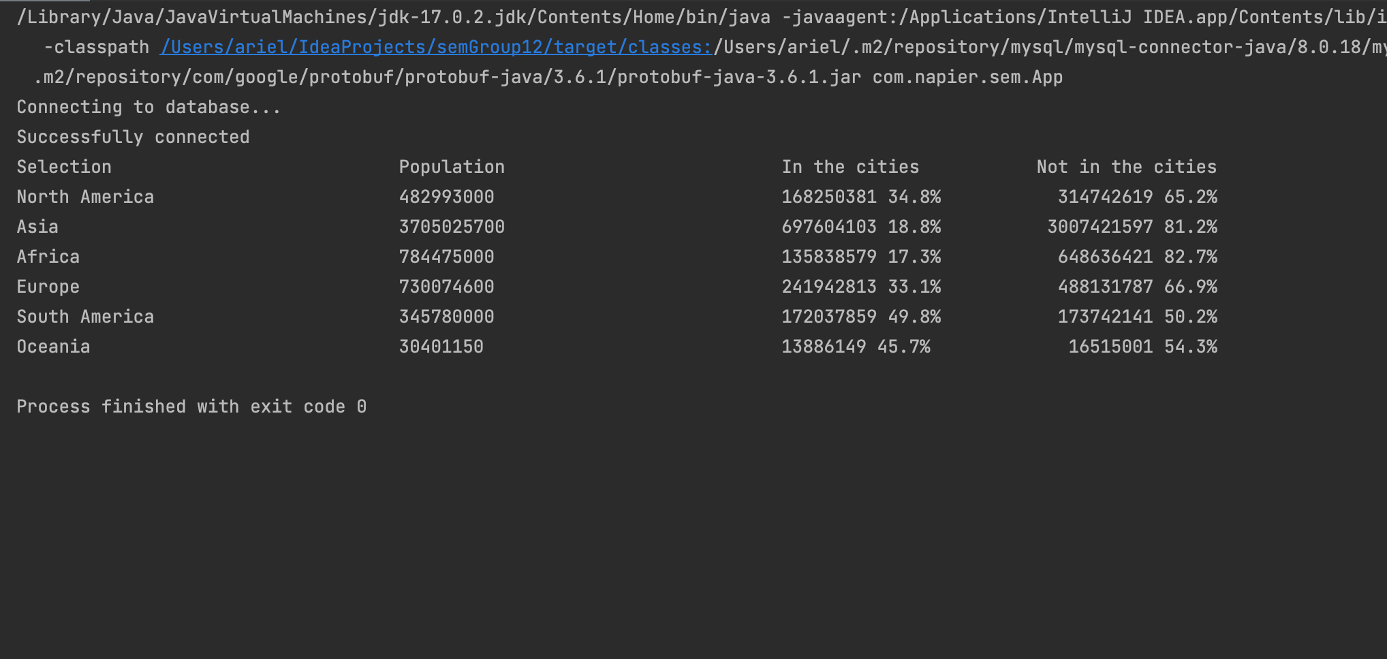The width and height of the screenshot is (1387, 659).
Task: Select the 'Europe' row label
Action: 48,287
